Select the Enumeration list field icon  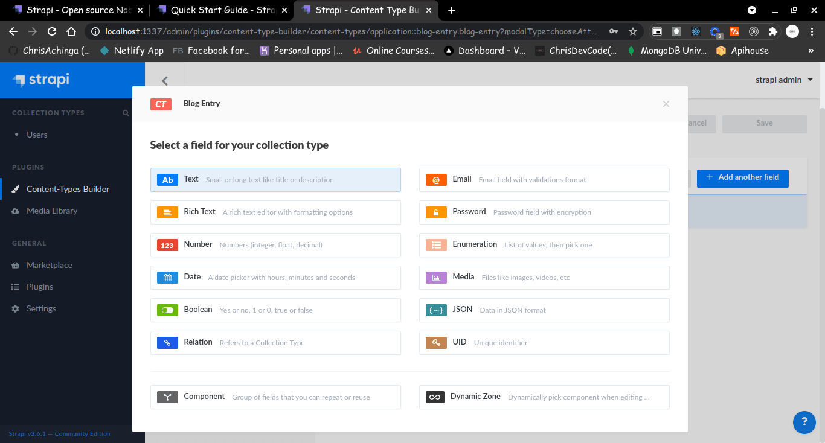point(436,245)
